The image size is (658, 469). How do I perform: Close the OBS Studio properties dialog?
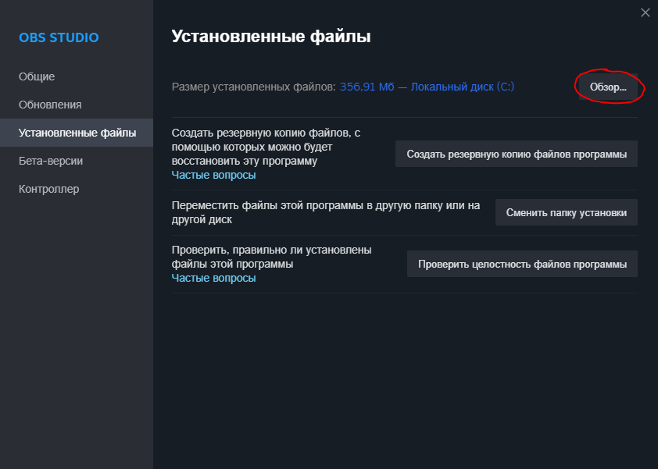645,12
